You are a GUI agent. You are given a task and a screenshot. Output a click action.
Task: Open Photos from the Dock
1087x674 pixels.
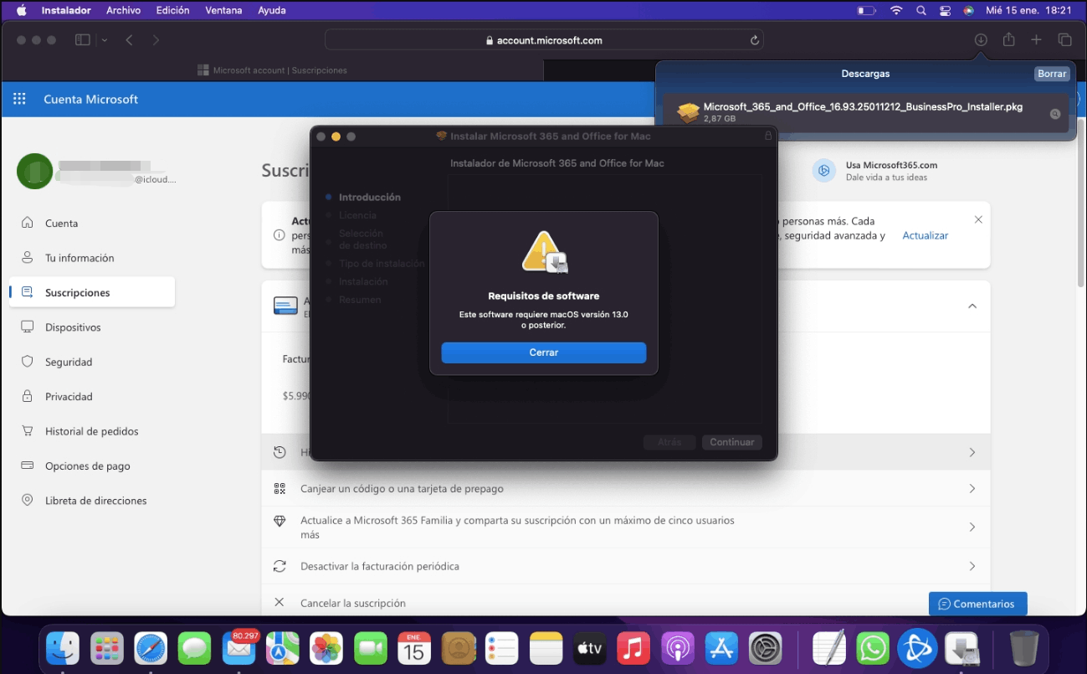(x=326, y=648)
